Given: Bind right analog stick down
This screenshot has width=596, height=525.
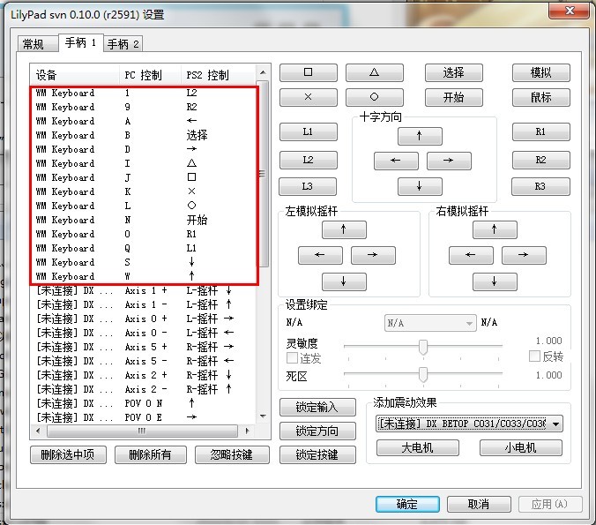Looking at the screenshot, I should click(495, 281).
